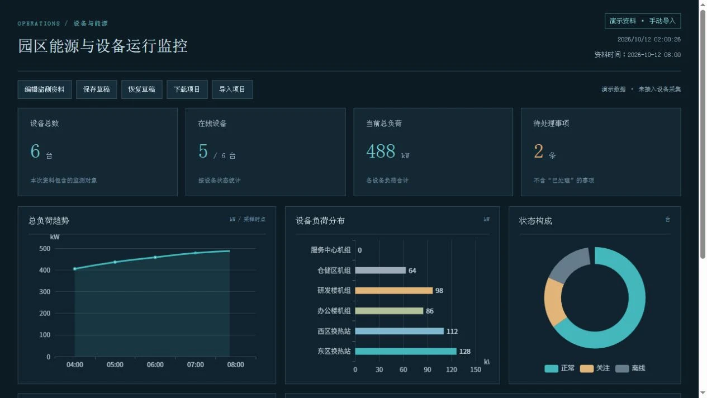The width and height of the screenshot is (707, 398).
Task: Click the 编辑监测资料 button
Action: (x=45, y=89)
